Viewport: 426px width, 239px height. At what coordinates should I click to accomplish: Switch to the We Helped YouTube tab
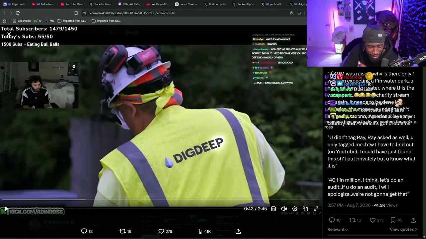(158, 4)
